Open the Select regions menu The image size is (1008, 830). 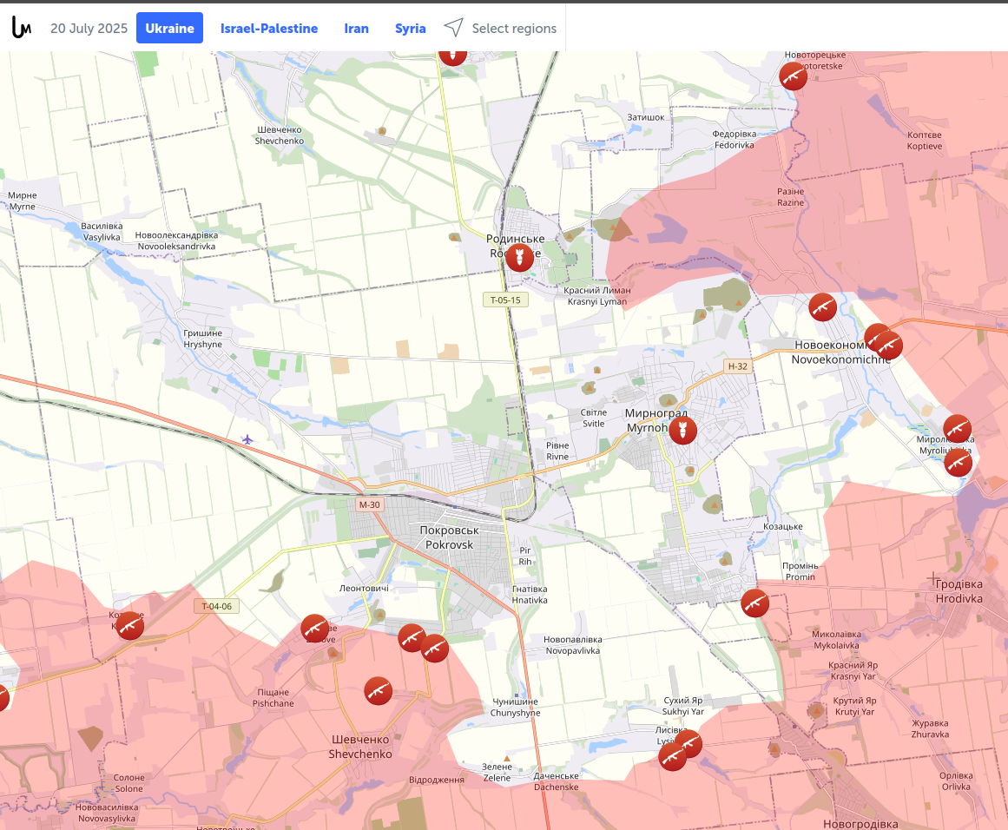(x=514, y=29)
